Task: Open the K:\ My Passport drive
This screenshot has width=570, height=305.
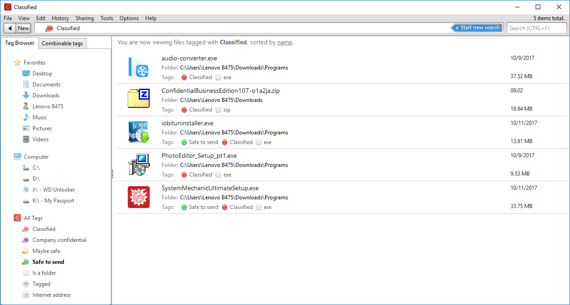Action: pos(53,201)
